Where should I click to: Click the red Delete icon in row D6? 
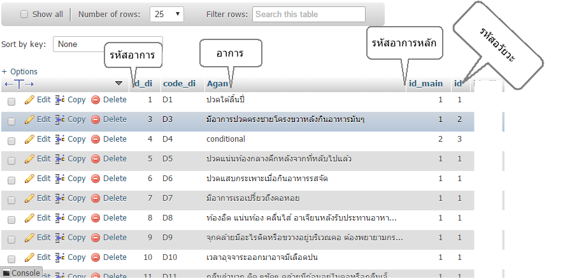click(96, 178)
